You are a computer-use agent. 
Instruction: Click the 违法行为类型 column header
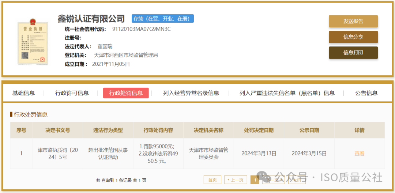108,130
